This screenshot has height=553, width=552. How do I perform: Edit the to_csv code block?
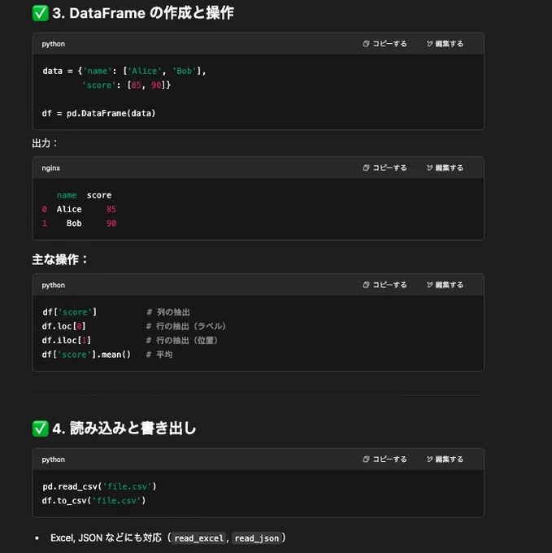coord(445,459)
